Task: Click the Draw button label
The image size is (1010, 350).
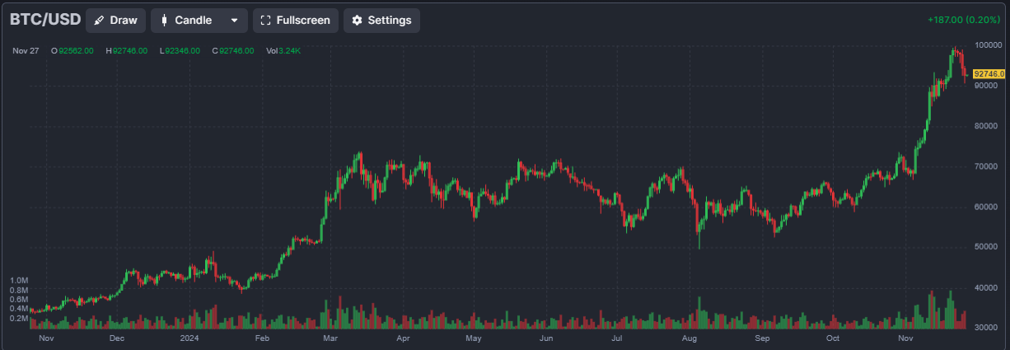Action: (x=124, y=21)
